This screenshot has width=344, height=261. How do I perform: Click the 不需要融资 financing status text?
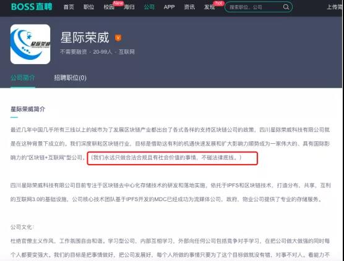pos(73,52)
